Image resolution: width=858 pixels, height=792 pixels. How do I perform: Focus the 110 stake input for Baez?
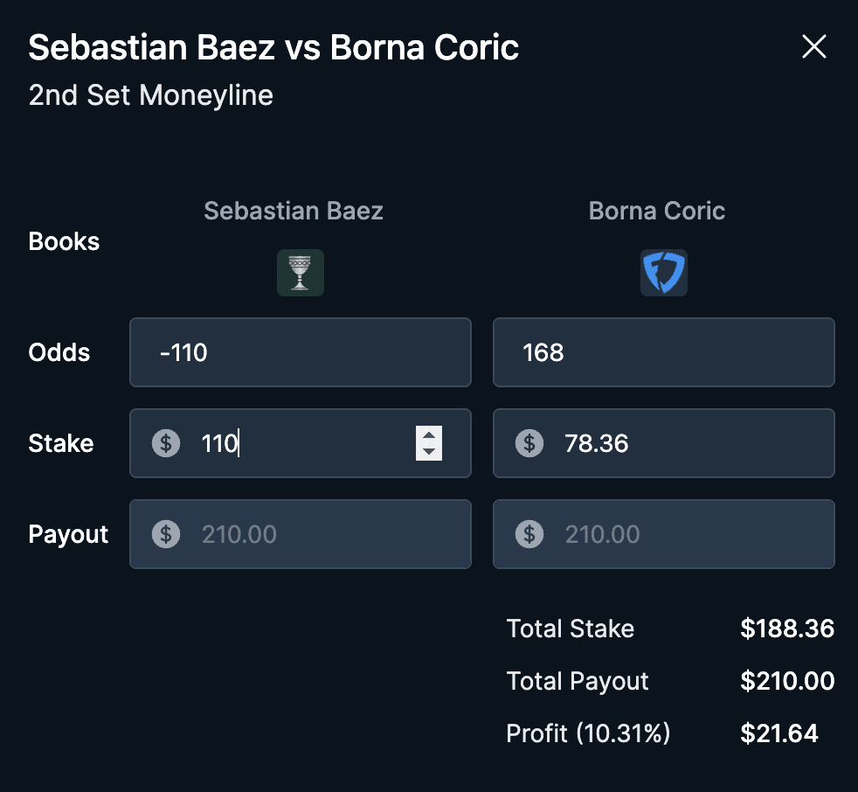click(301, 443)
